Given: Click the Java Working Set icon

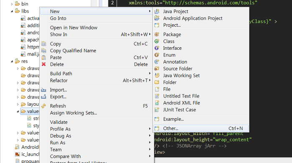Looking at the screenshot, I should 157,75.
